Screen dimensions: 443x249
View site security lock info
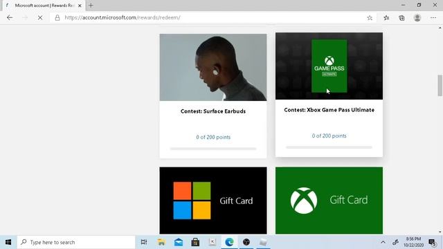tap(57, 18)
